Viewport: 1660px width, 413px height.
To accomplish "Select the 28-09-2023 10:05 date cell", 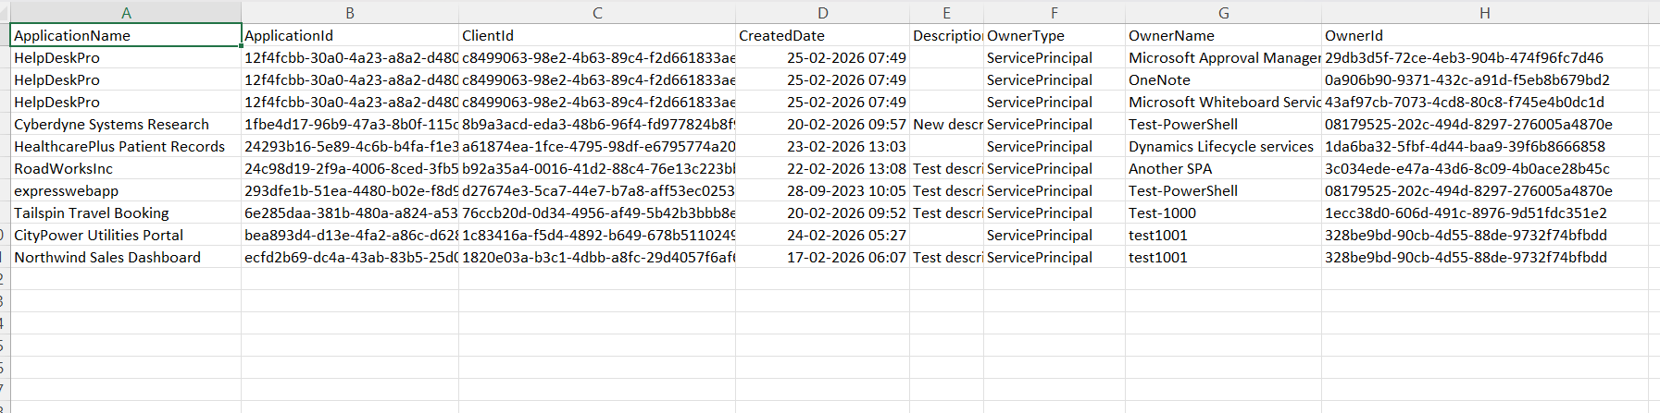I will [x=823, y=190].
